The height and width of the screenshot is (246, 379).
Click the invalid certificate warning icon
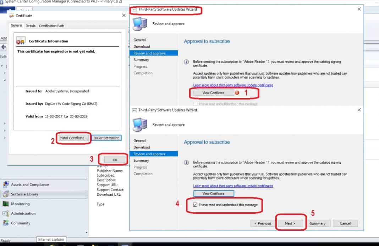(x=20, y=41)
